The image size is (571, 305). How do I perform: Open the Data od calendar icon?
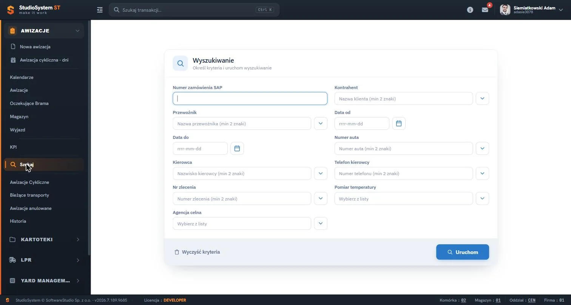[399, 123]
